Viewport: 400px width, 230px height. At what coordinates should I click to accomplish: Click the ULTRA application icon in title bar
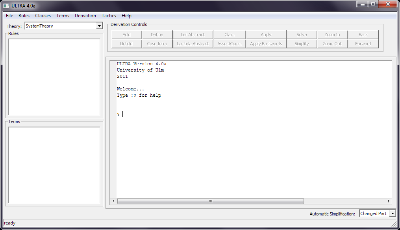click(x=6, y=6)
